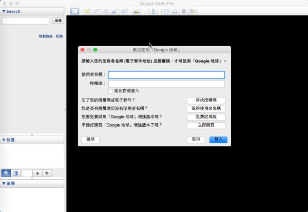
Task: Cancel the login dialog with 取消
Action: tap(196, 139)
